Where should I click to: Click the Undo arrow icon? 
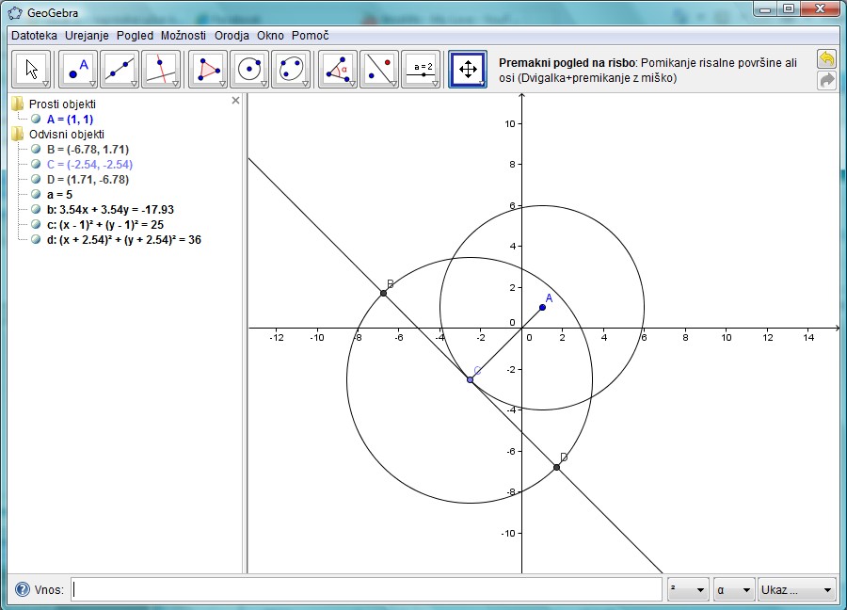click(826, 59)
